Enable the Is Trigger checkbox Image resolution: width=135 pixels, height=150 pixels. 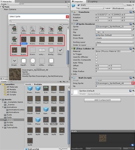point(97,54)
